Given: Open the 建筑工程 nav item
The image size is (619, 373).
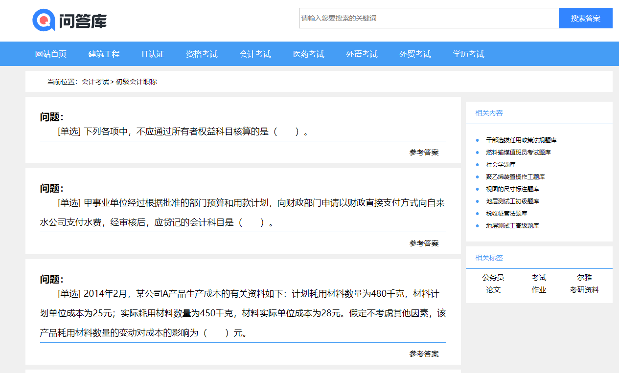Looking at the screenshot, I should 104,54.
